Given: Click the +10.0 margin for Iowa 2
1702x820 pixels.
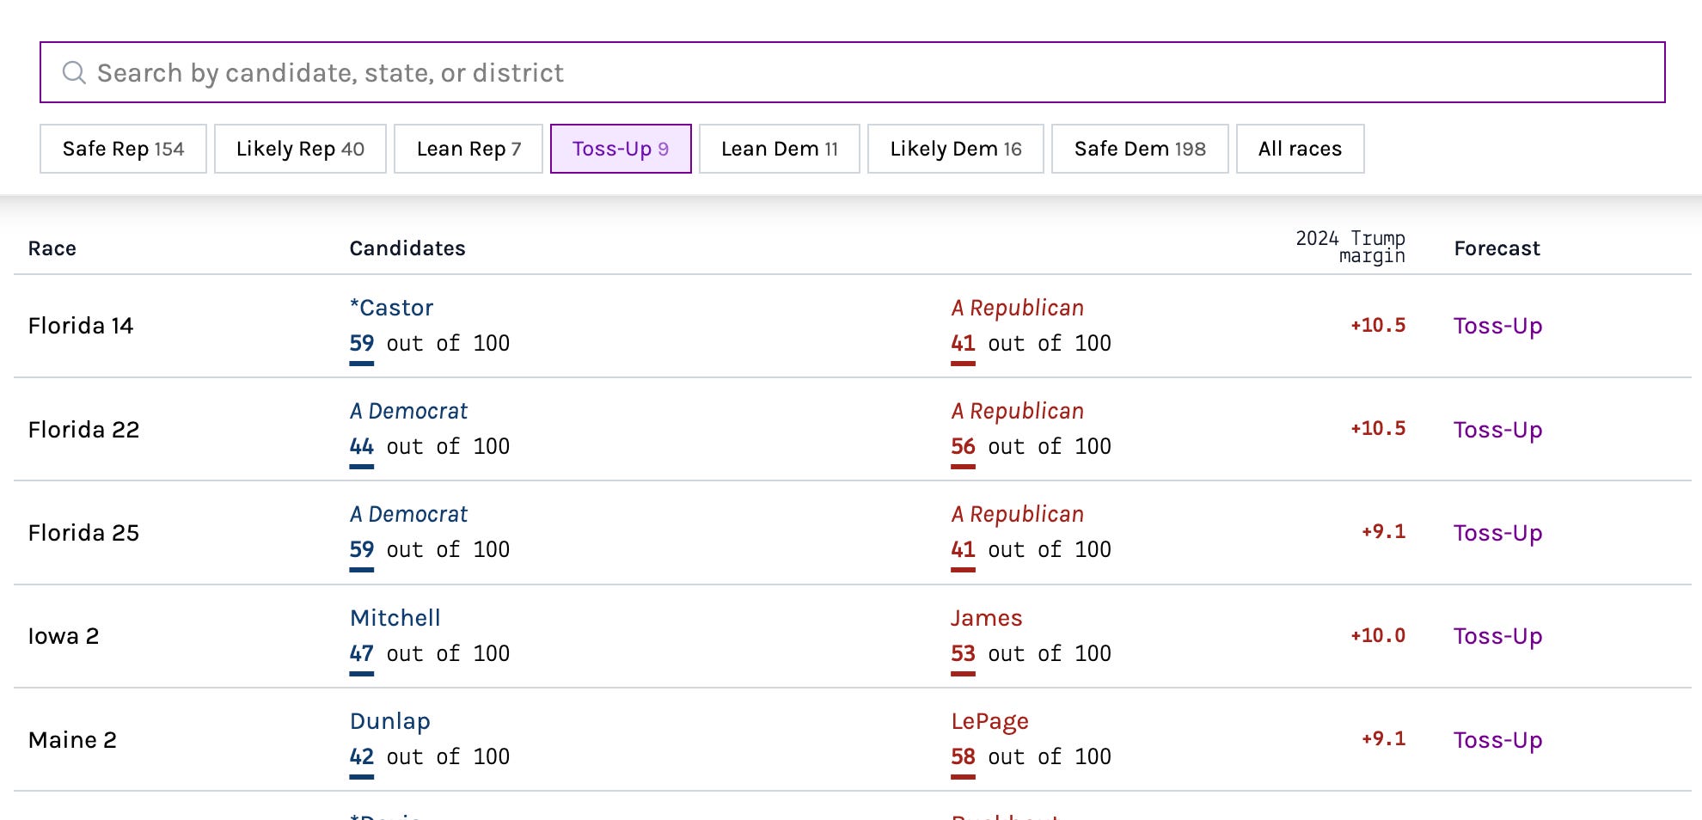Looking at the screenshot, I should tap(1378, 635).
